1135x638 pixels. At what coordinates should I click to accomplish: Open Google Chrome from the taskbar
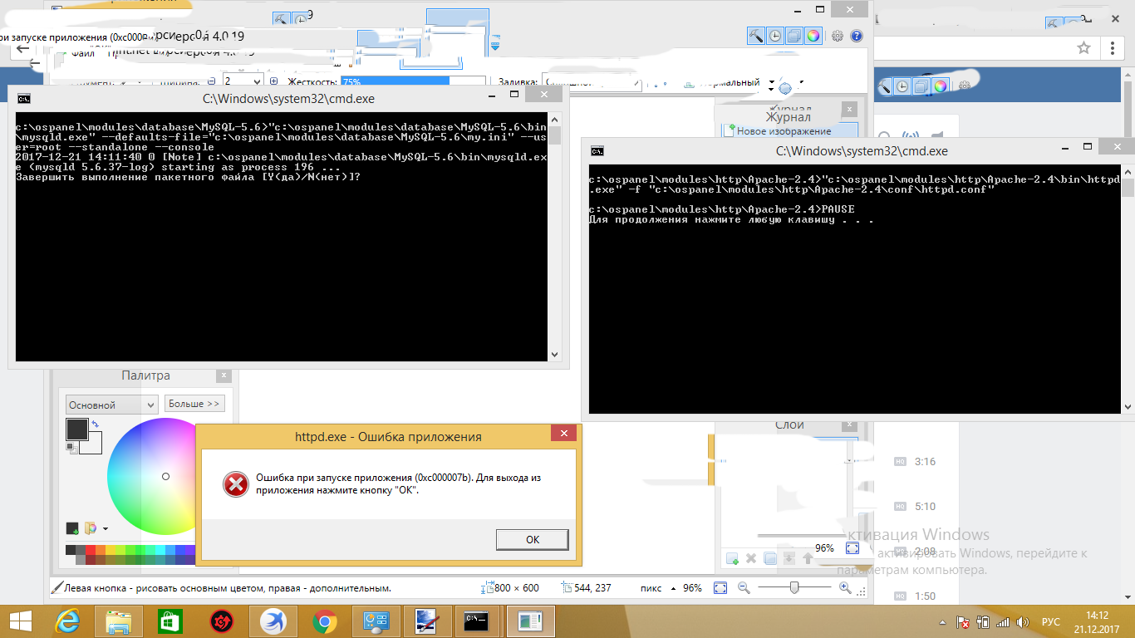coord(324,621)
